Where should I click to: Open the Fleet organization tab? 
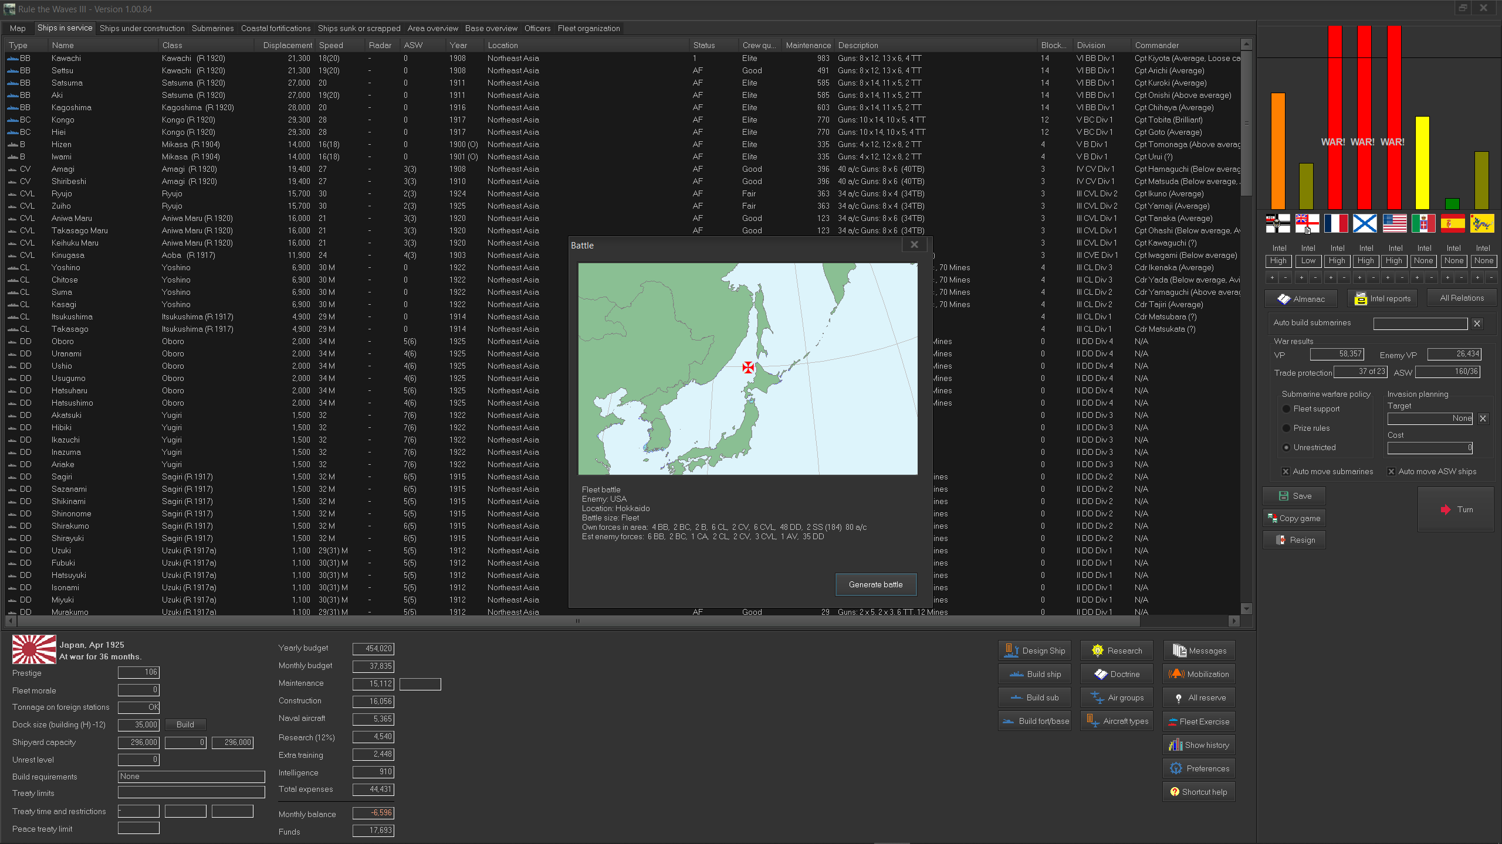[x=588, y=28]
